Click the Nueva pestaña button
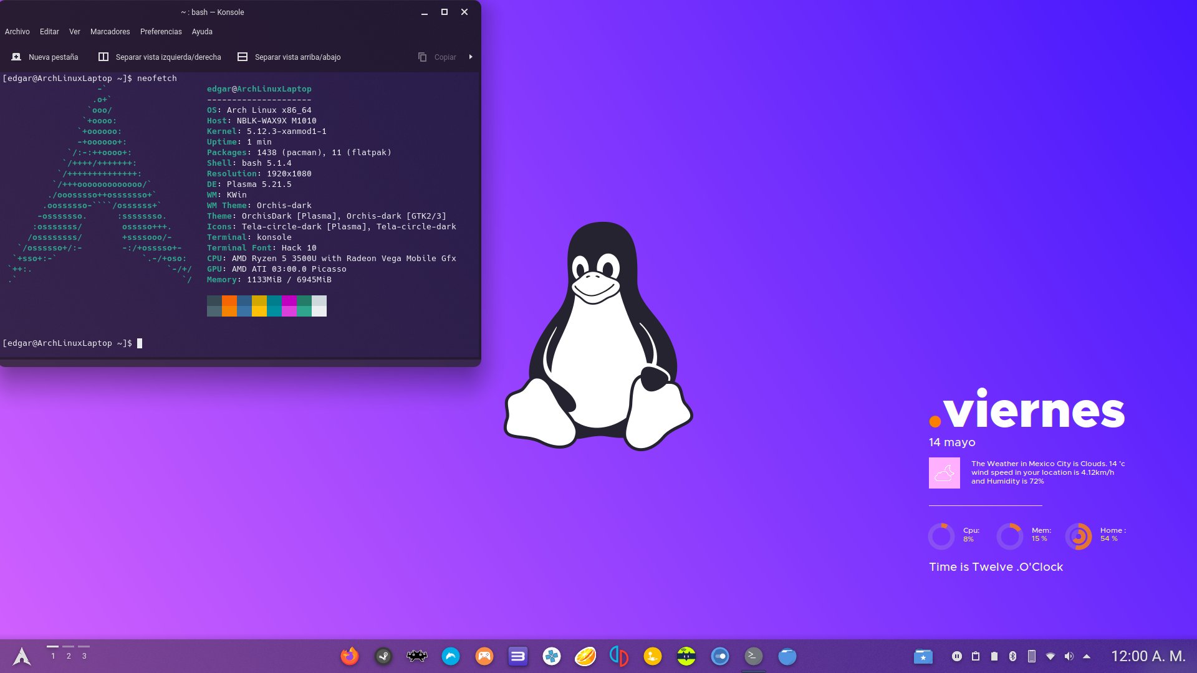This screenshot has width=1197, height=673. click(x=45, y=57)
